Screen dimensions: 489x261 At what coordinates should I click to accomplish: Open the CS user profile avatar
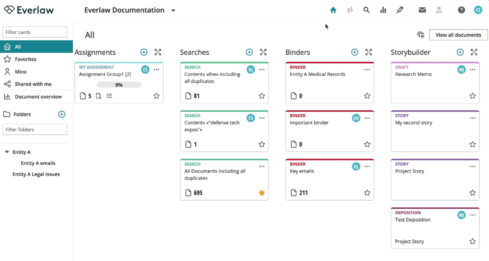click(x=478, y=10)
